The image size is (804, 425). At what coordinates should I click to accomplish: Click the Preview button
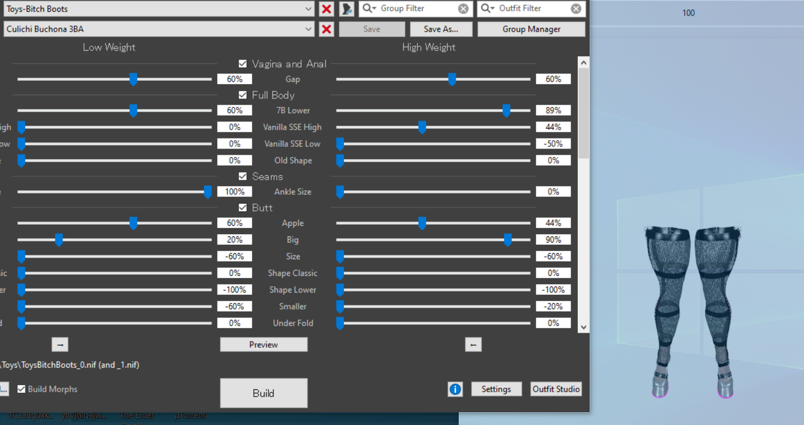coord(263,344)
